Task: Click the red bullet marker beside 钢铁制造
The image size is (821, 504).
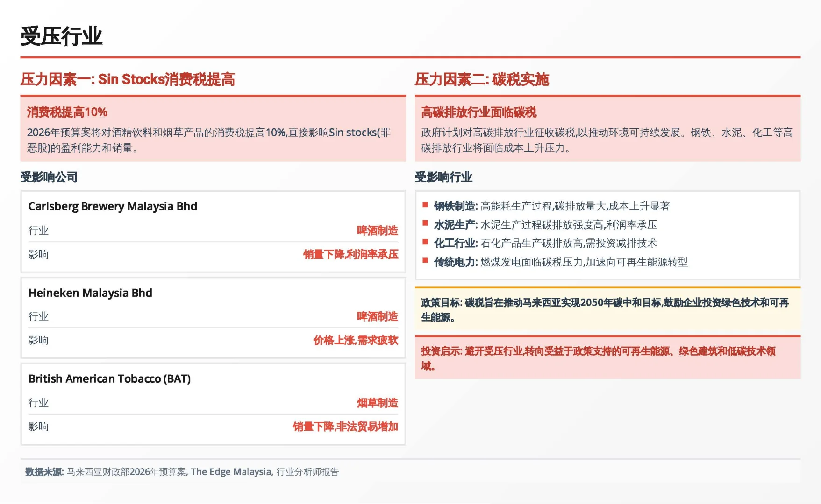Action: [x=425, y=204]
